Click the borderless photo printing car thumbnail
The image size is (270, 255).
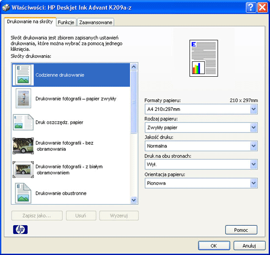click(23, 146)
